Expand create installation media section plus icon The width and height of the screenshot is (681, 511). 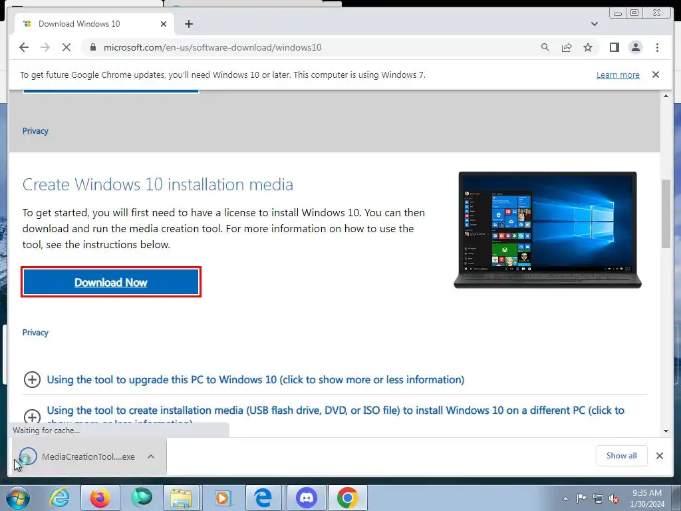coord(32,417)
